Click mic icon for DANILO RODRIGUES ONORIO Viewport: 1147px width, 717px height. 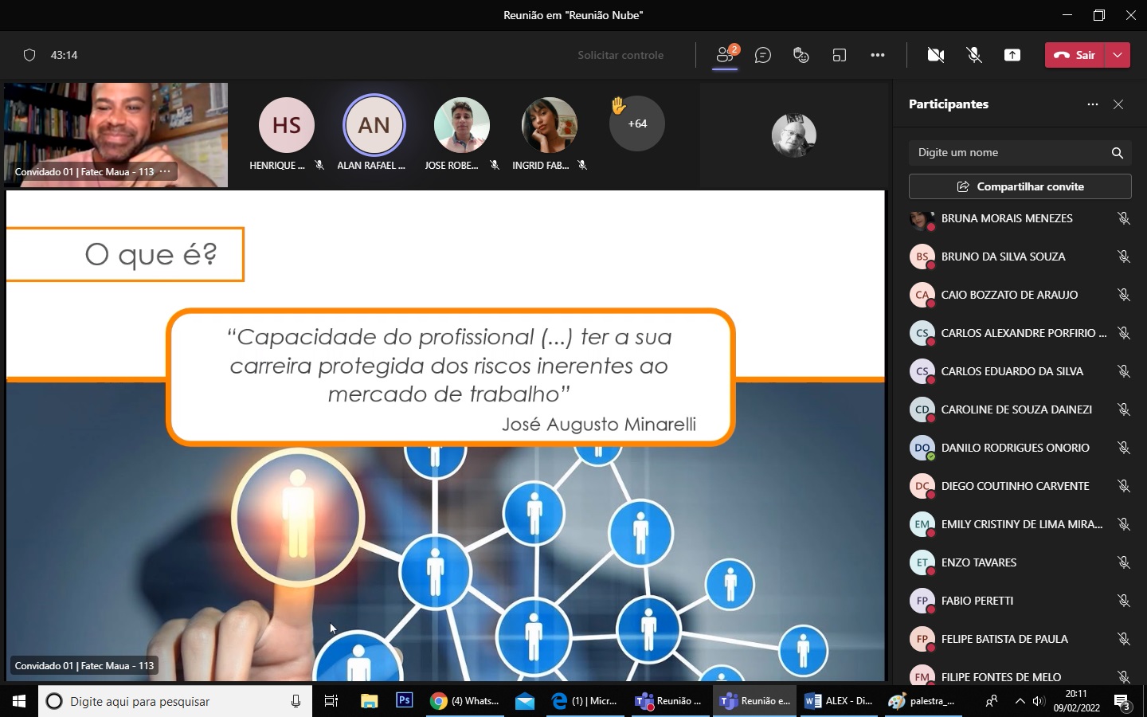click(x=1124, y=448)
